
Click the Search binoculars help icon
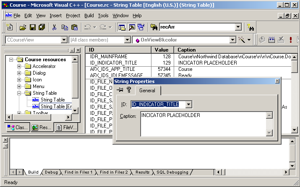250,27
